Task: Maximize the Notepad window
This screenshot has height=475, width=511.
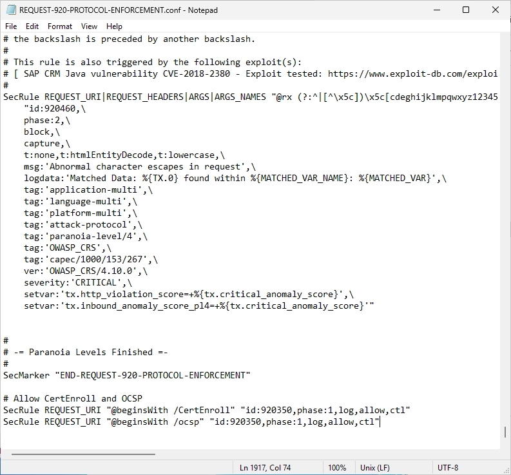Action: click(466, 10)
